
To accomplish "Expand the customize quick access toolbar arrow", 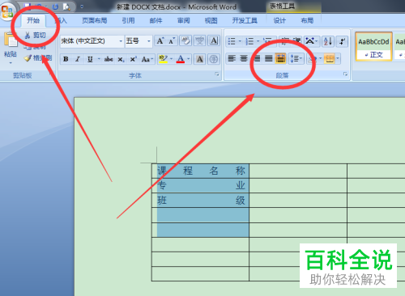I will coord(82,6).
